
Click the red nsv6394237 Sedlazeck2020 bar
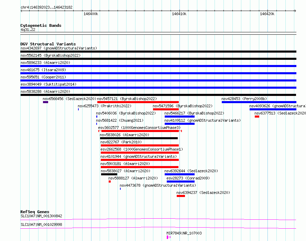(x=181, y=196)
